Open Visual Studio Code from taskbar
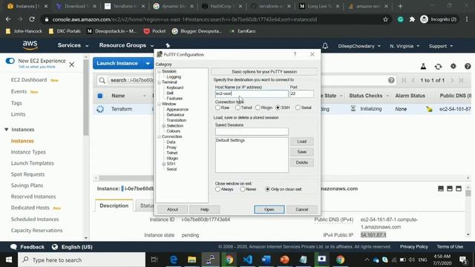The height and width of the screenshot is (267, 475). (x=247, y=260)
